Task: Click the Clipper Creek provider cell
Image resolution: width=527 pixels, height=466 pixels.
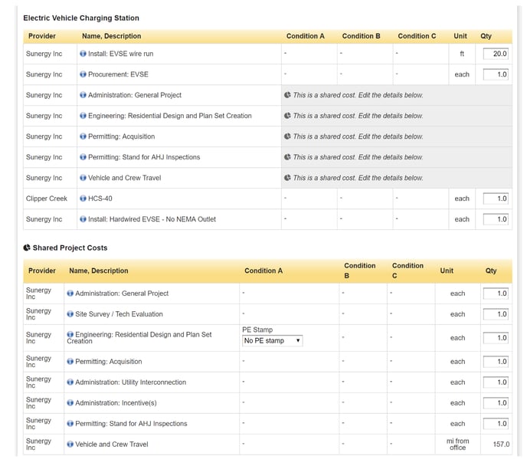Action: pos(47,199)
